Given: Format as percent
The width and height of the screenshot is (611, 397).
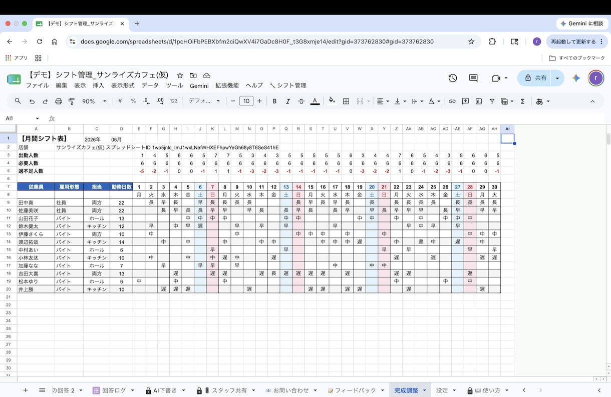Looking at the screenshot, I should tap(133, 101).
